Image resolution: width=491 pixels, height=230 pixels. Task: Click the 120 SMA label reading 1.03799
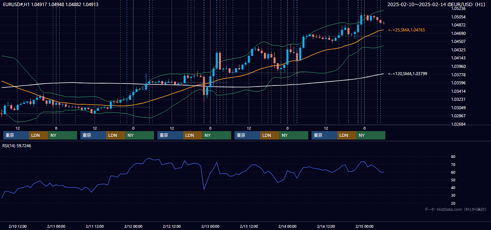point(408,74)
